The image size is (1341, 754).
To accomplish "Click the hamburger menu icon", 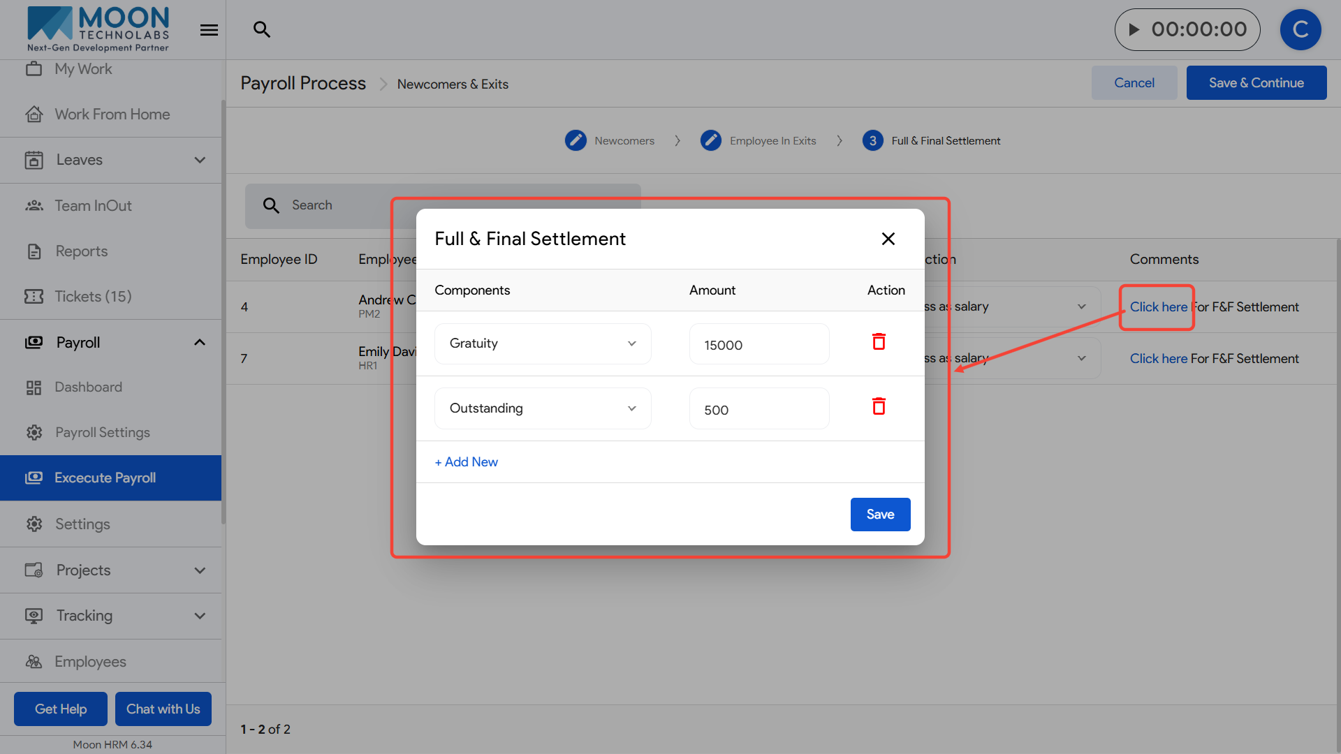I will pos(209,30).
